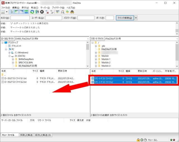The width and height of the screenshot is (179, 142).
Task: Expand the C: (Windows) drive node
Action: click(x=9, y=52)
